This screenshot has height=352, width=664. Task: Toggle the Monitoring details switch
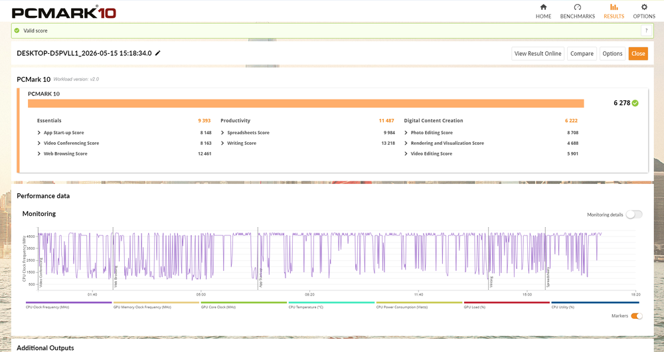(x=634, y=215)
